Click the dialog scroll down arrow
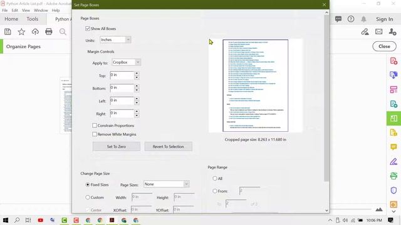This screenshot has height=225, width=401. [326, 210]
